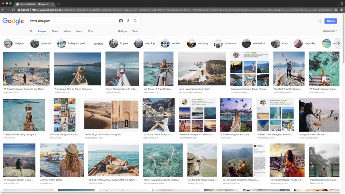Select the traveling suggestion chip
Screen dimensions: 345x194
tap(98, 43)
